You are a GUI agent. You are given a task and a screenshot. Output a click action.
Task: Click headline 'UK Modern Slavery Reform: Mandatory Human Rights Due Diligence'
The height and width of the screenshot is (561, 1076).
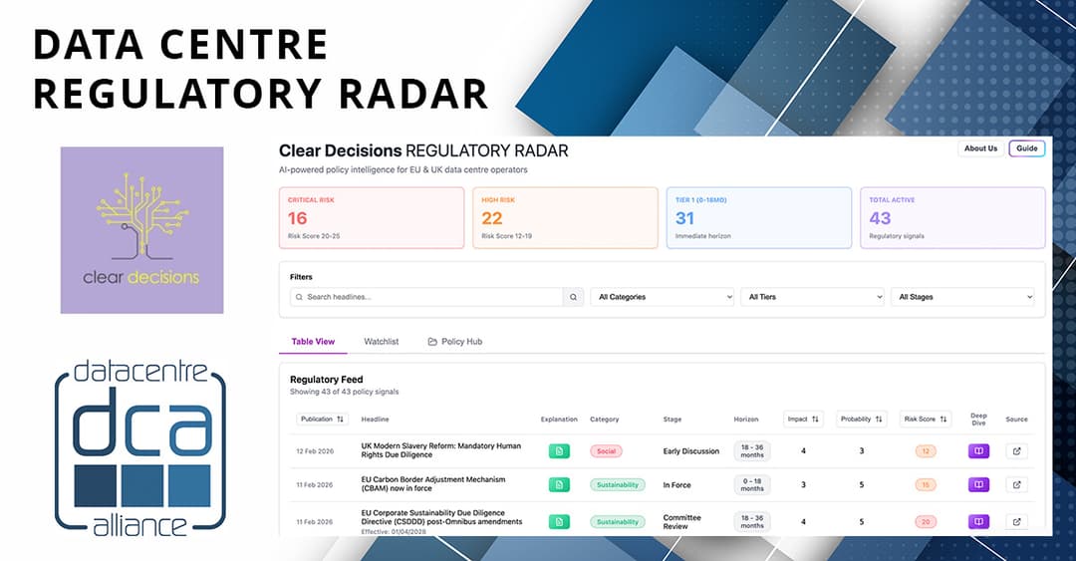click(x=441, y=450)
